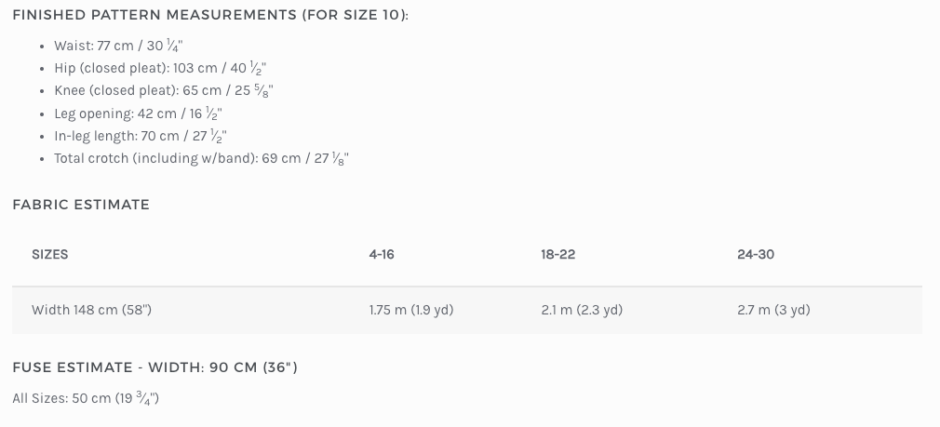940x427 pixels.
Task: Click the Fuse Estimate width heading
Action: tap(154, 367)
